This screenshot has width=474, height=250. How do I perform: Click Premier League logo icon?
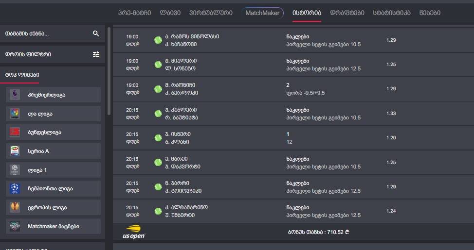(15, 95)
